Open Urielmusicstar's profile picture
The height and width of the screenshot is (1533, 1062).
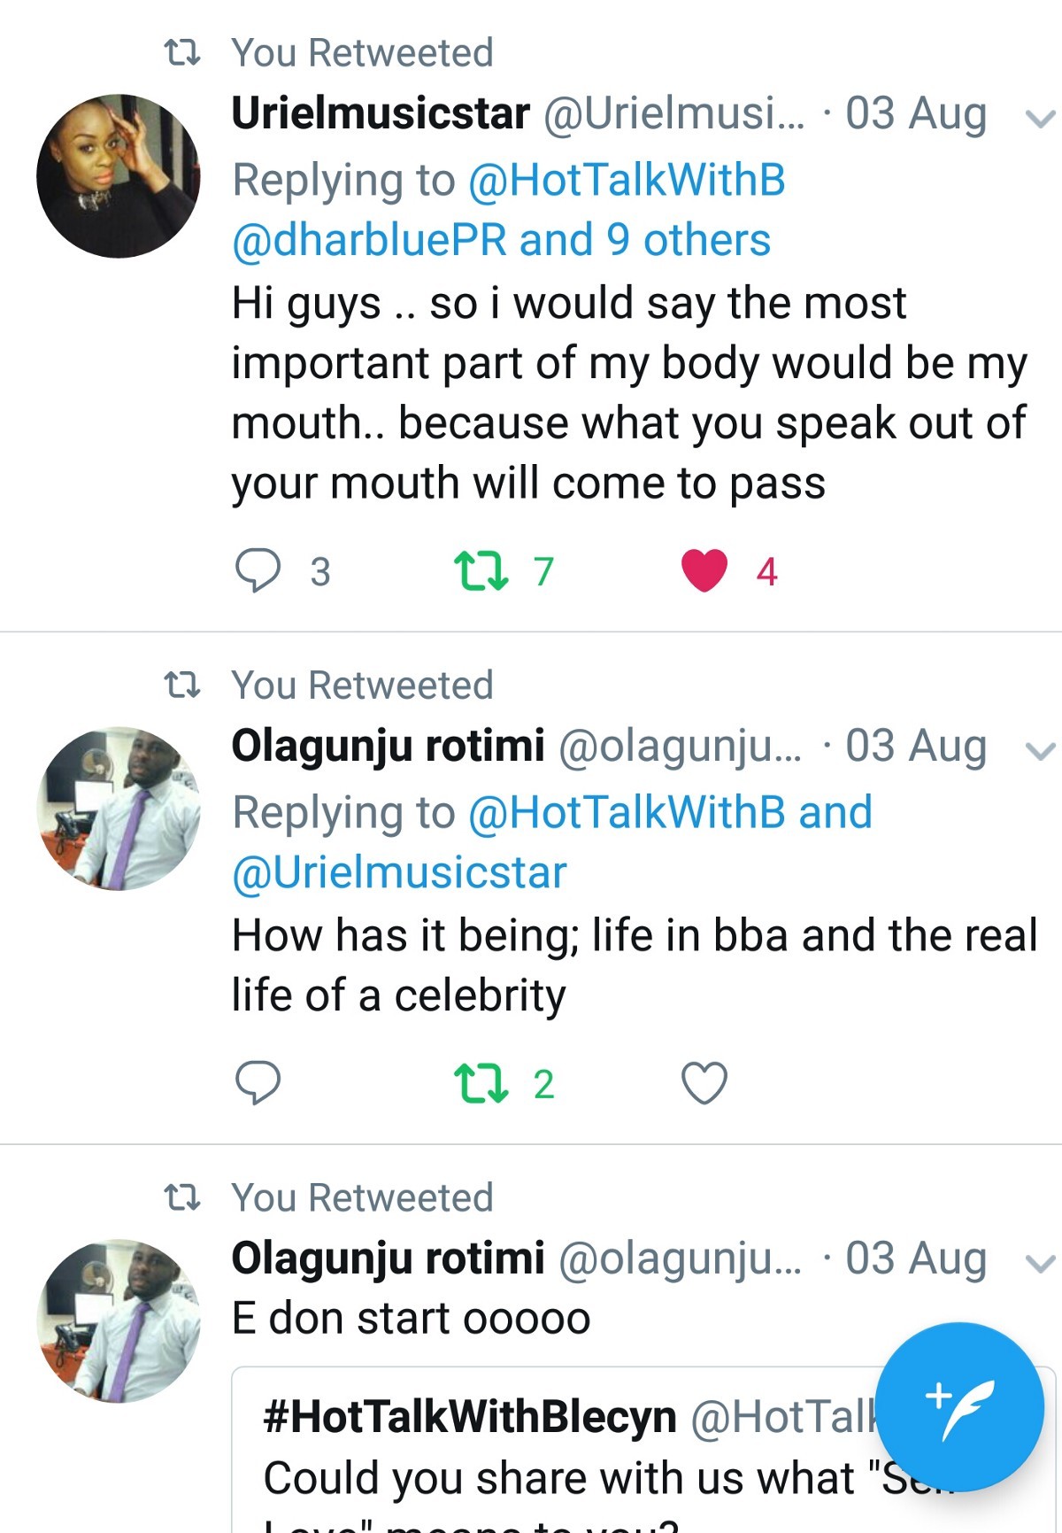pos(119,176)
